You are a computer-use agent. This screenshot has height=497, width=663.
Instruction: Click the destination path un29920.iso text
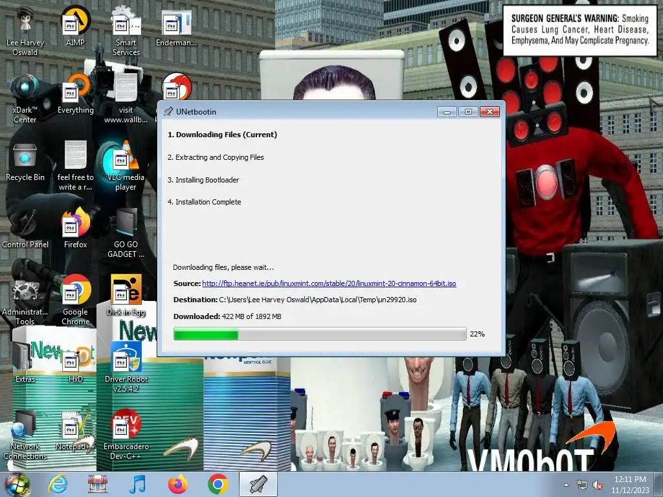pyautogui.click(x=317, y=300)
